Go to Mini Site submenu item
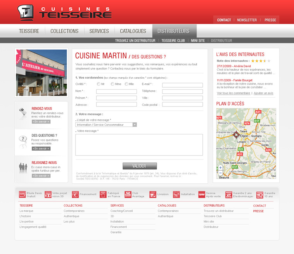 198,41
